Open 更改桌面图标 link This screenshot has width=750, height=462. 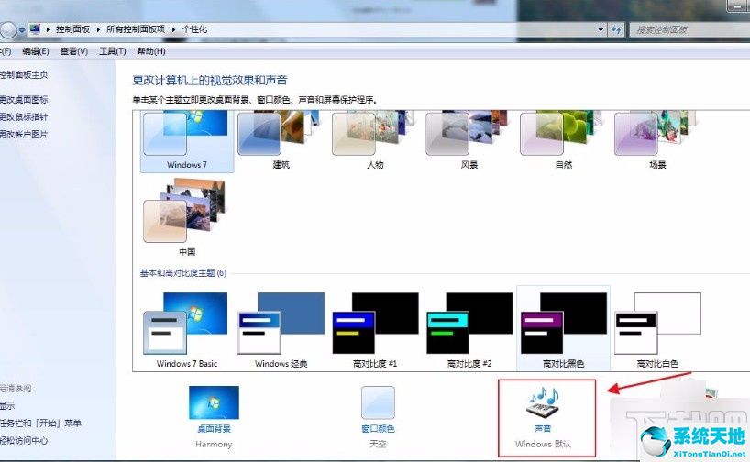pyautogui.click(x=24, y=100)
